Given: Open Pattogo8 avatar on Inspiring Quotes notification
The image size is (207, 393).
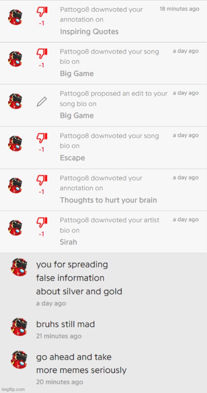Looking at the screenshot, I should 15,17.
